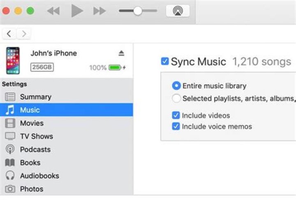Click the 256GB capacity badge
This screenshot has height=204, width=296.
point(42,67)
